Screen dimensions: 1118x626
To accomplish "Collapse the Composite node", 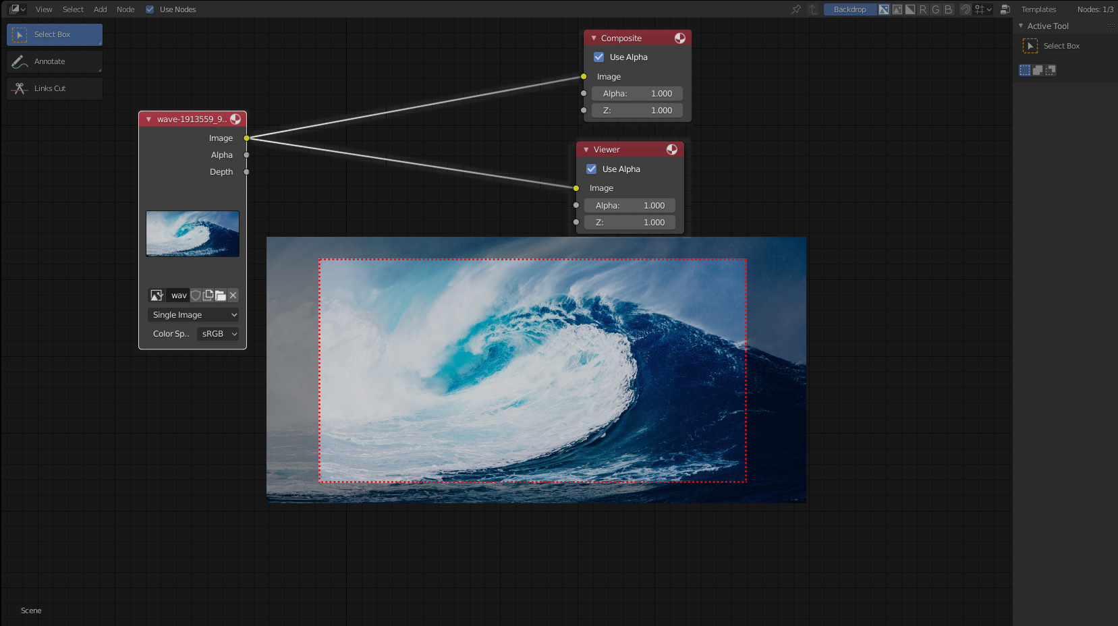I will [594, 38].
